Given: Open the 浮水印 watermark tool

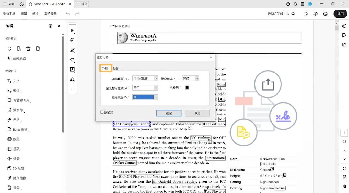Looking at the screenshot, I should (x=17, y=110).
